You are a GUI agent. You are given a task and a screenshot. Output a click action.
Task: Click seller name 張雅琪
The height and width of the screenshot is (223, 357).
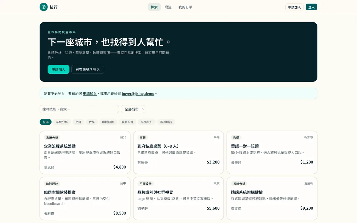49,213
